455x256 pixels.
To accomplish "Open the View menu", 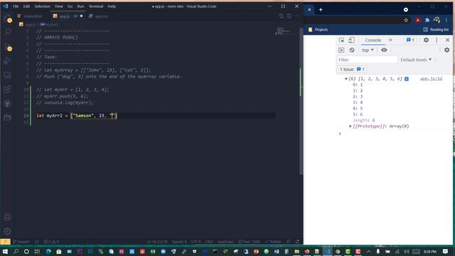I will point(58,6).
